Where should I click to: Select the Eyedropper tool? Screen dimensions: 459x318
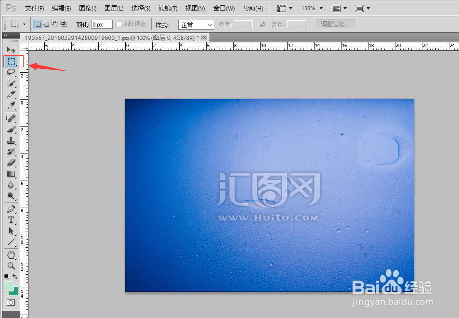point(11,105)
